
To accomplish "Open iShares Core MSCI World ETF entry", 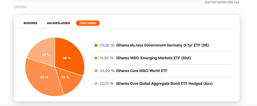I will [x=142, y=71].
